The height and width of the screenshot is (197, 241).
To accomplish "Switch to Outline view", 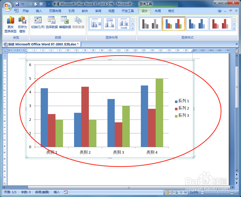I will coord(181,192).
